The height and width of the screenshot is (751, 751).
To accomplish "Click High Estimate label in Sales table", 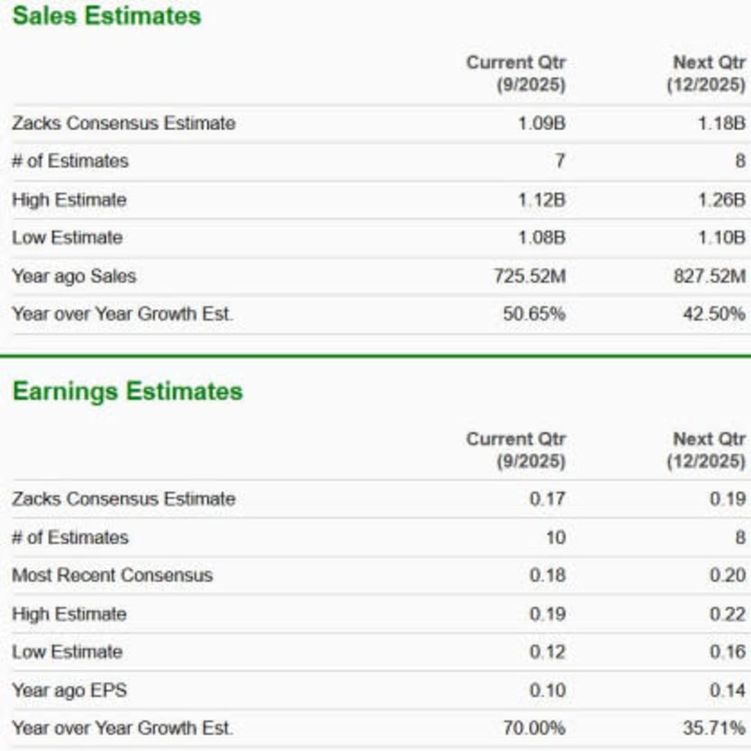I will coord(70,200).
